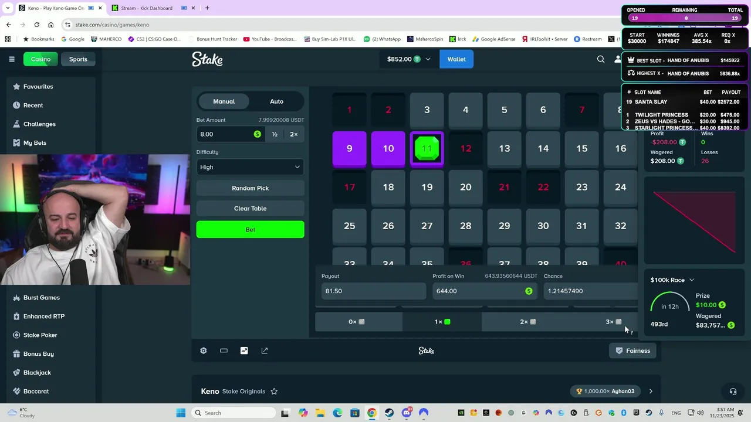Open Windows Start menu
Screen dimensions: 751x422
click(x=181, y=413)
